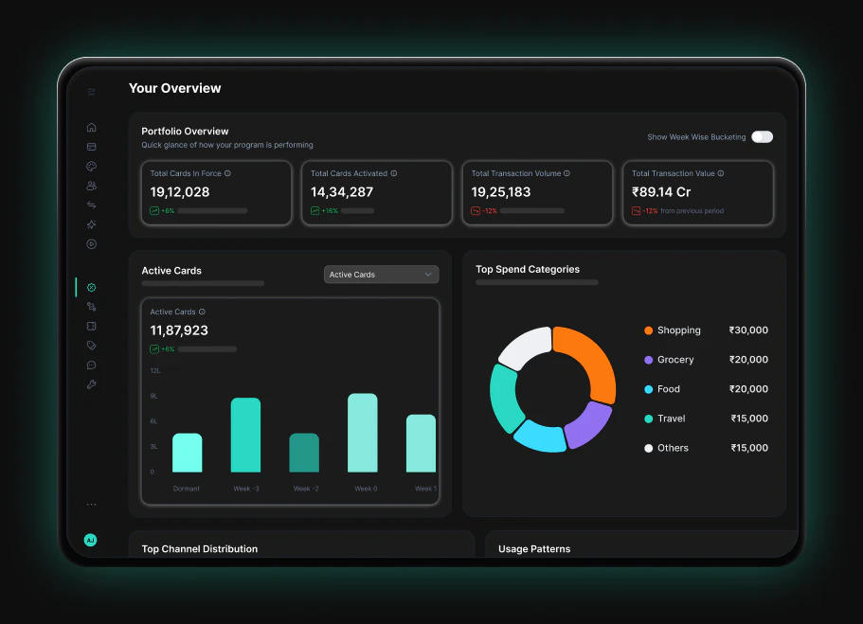The image size is (863, 624).
Task: Open the Home icon in sidebar
Action: [x=91, y=128]
